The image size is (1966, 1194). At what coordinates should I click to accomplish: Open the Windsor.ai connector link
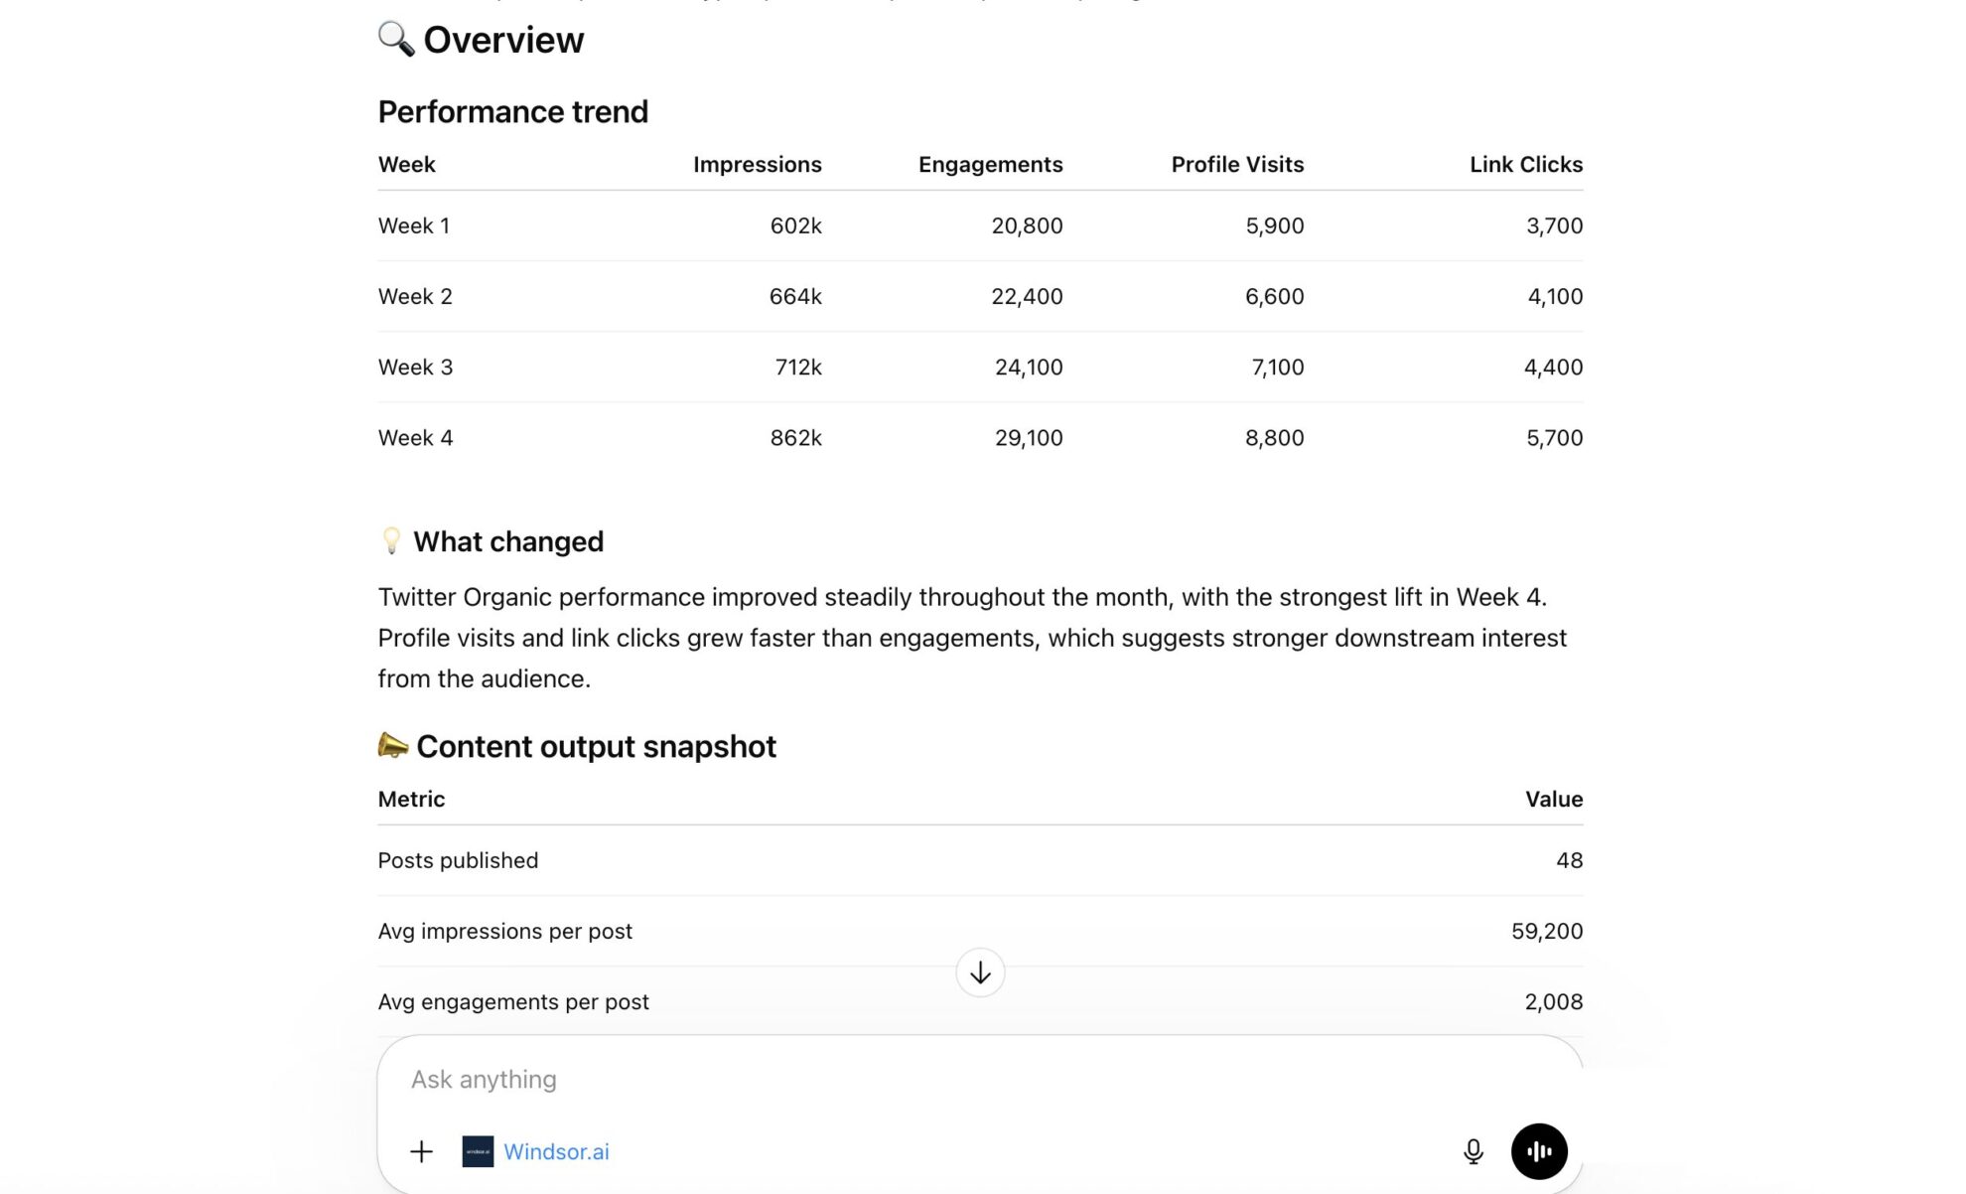pyautogui.click(x=556, y=1151)
